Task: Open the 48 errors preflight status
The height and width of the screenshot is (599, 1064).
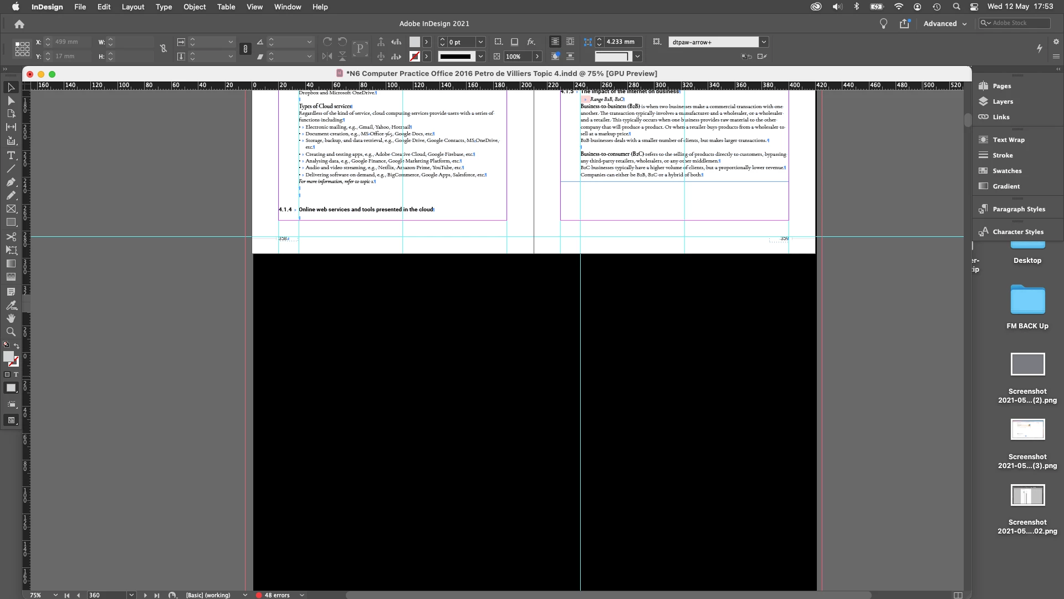Action: coord(277,595)
